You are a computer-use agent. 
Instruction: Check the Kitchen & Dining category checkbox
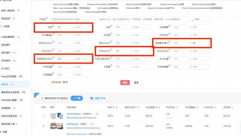click(x=123, y=4)
